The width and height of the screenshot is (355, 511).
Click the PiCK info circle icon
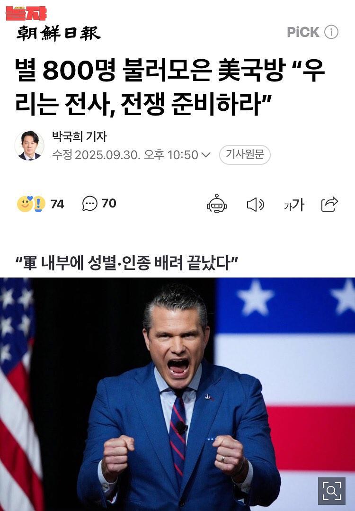[331, 32]
